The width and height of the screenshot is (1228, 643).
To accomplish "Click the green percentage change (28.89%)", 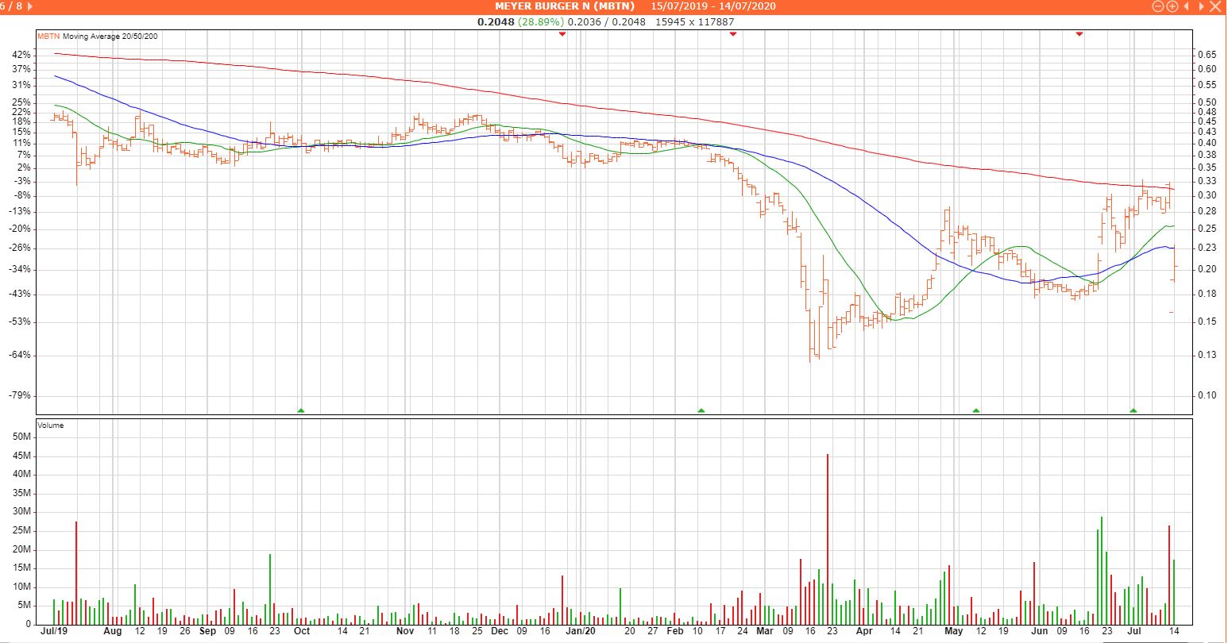I will click(x=540, y=21).
